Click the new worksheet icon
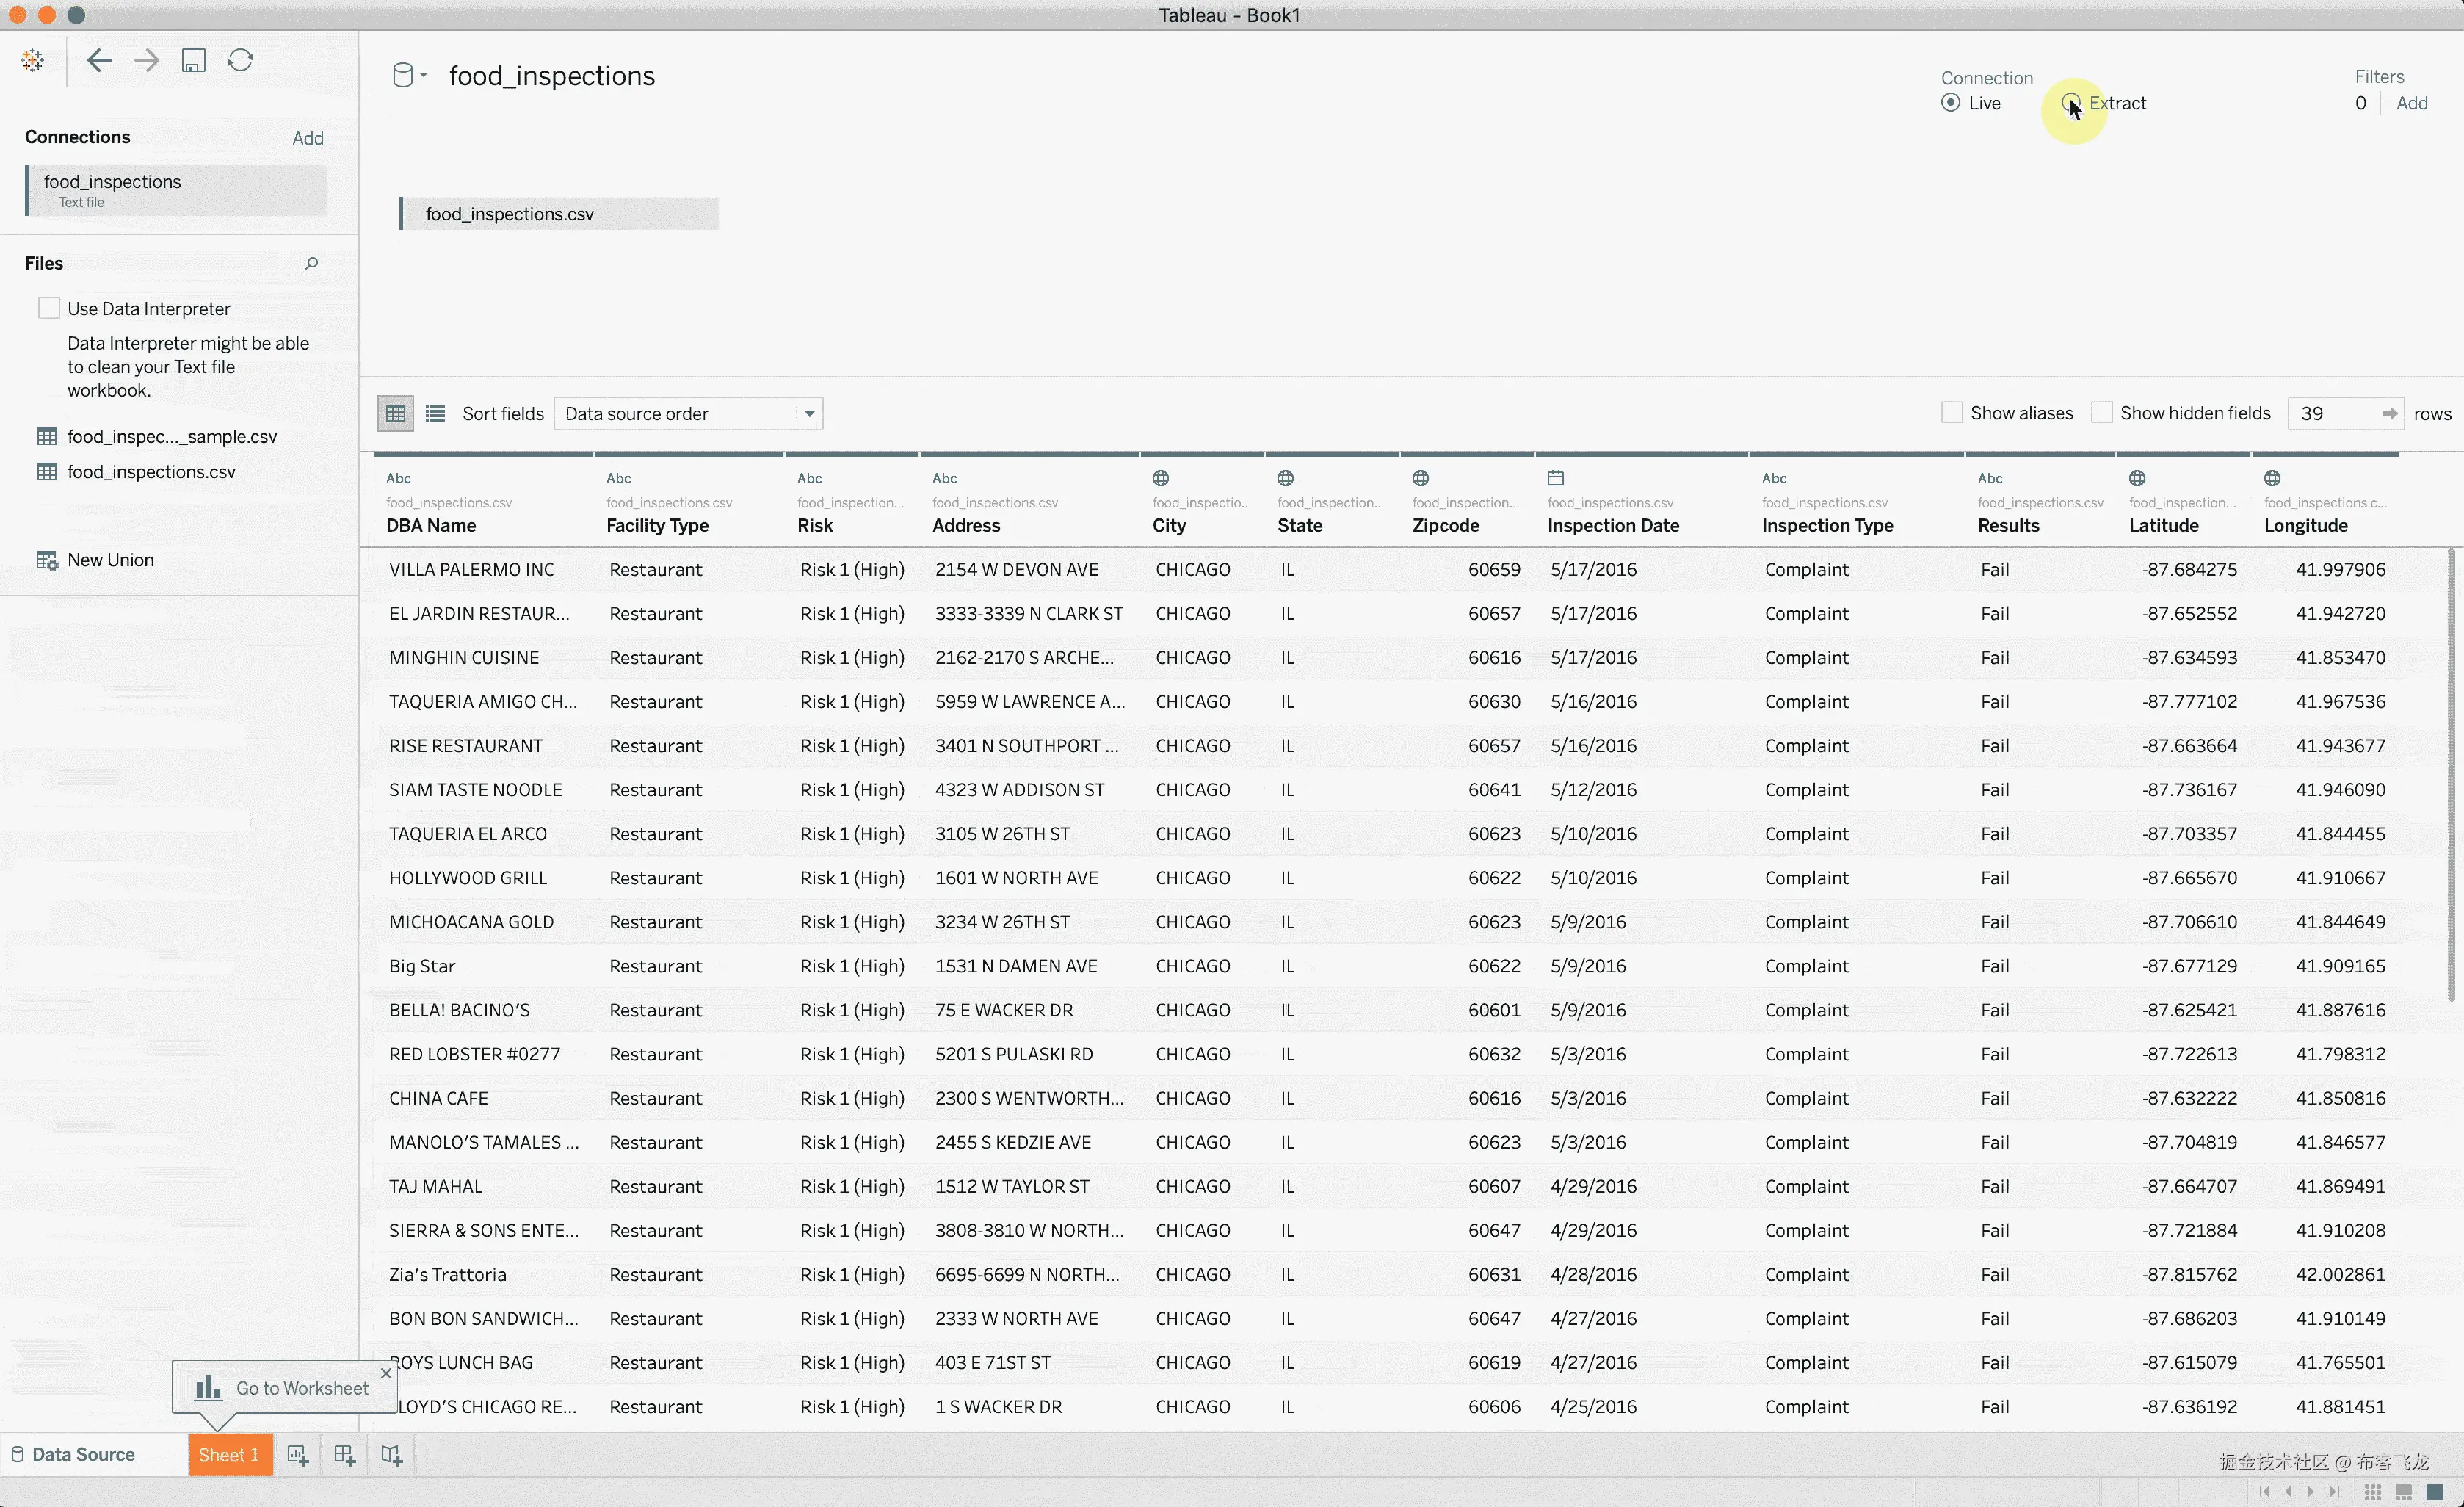Viewport: 2464px width, 1507px height. coord(297,1455)
